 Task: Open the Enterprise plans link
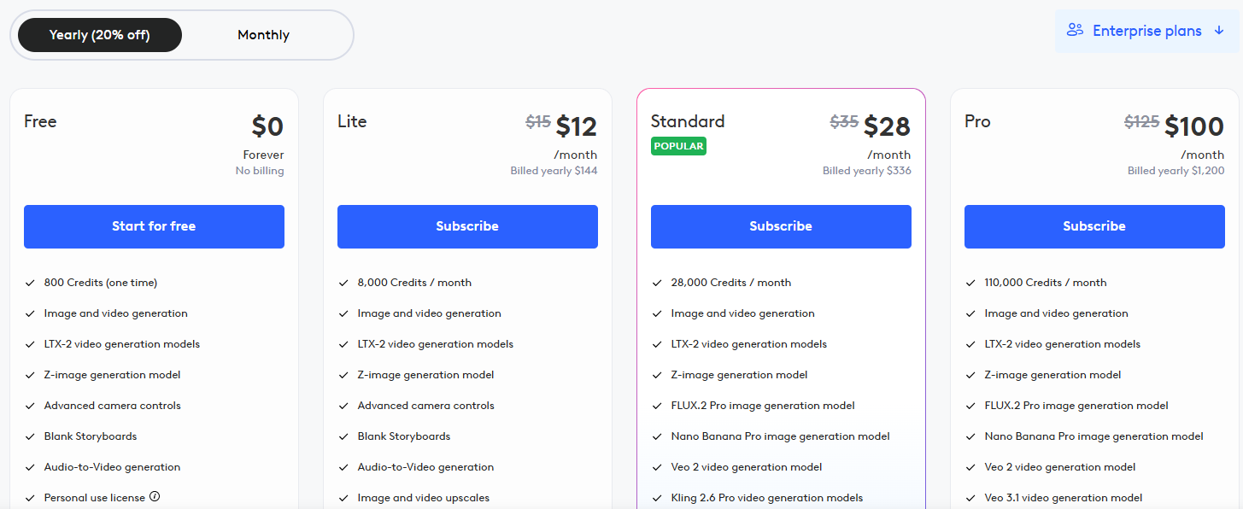tap(1146, 30)
